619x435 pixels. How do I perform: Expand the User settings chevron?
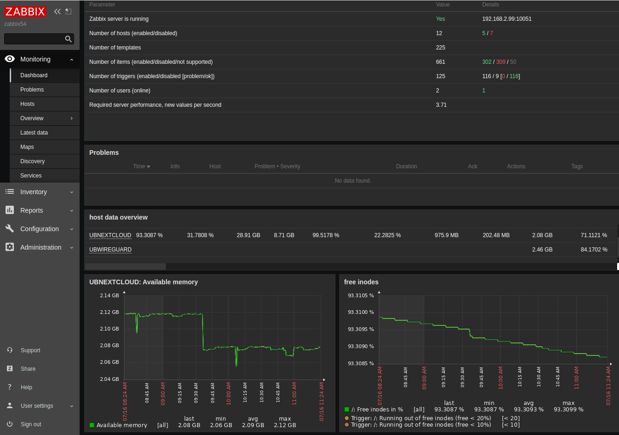pos(72,406)
